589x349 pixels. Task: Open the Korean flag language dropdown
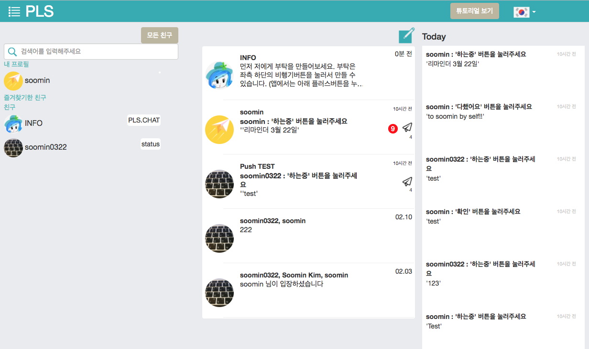click(524, 12)
